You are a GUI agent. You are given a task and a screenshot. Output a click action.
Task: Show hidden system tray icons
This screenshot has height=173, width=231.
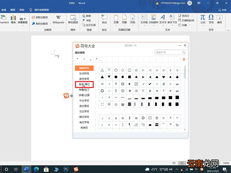pyautogui.click(x=177, y=169)
